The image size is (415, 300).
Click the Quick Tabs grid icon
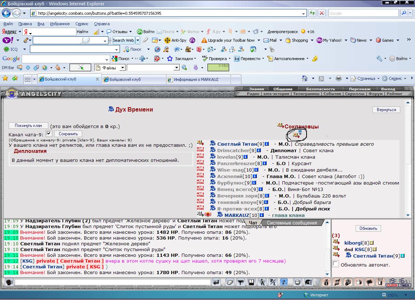(27, 79)
